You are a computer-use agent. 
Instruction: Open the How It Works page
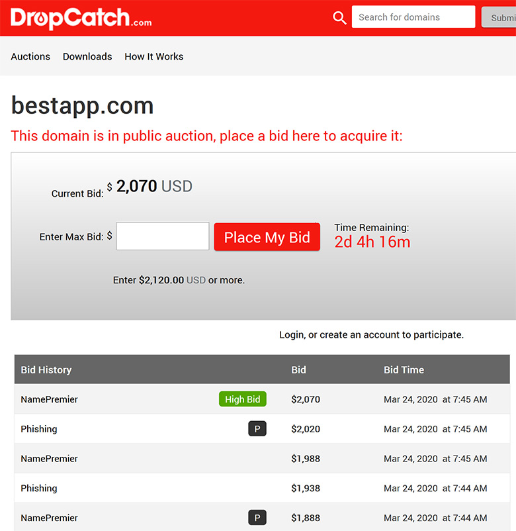(154, 56)
